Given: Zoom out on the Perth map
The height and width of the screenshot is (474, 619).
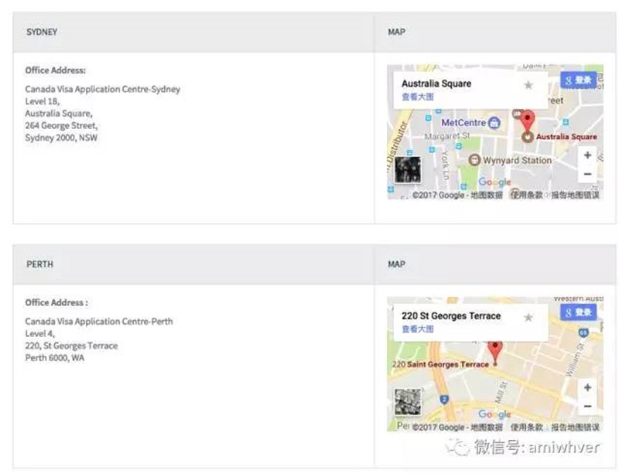Looking at the screenshot, I should point(587,406).
